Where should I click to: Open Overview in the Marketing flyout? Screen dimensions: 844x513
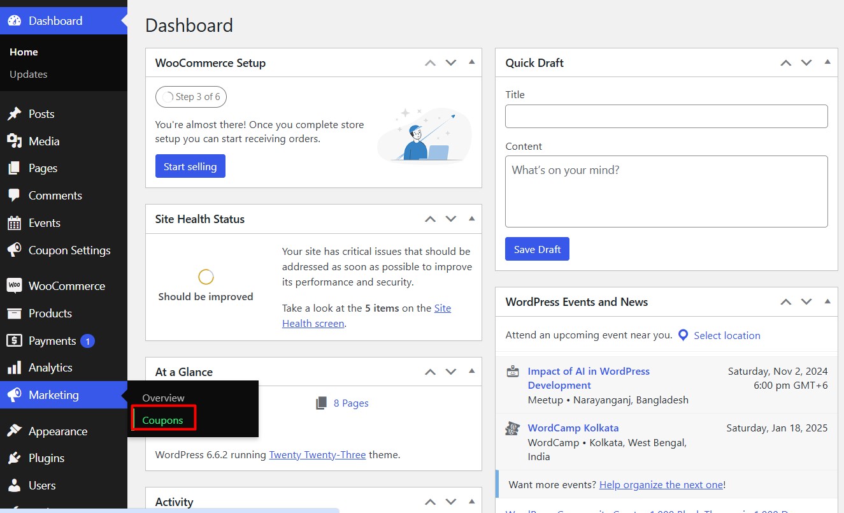(x=163, y=398)
